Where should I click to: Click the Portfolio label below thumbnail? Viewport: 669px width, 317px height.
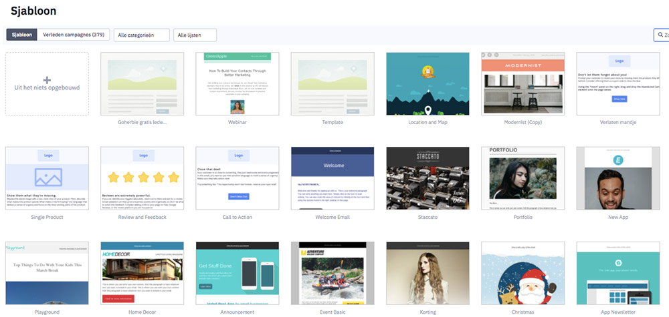[523, 217]
